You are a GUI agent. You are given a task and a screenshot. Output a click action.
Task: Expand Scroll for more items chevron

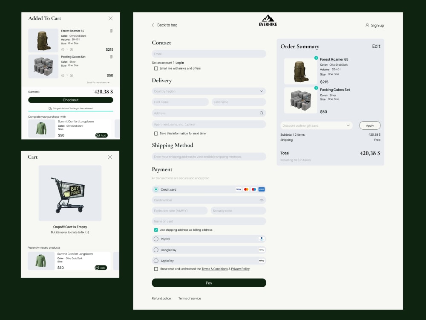(108, 82)
